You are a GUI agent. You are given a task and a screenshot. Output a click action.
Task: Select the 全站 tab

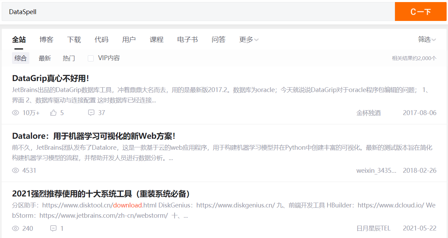click(x=19, y=39)
